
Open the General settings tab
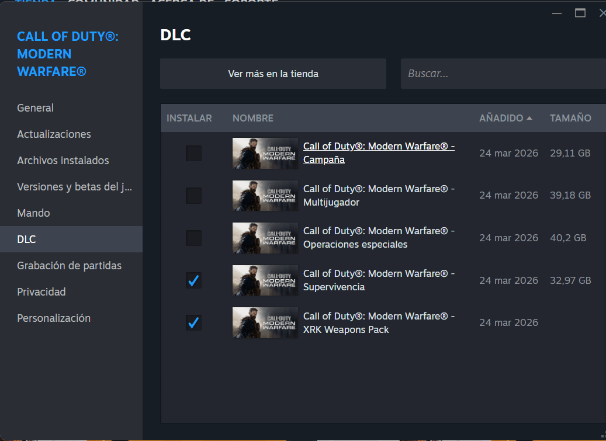pos(36,108)
